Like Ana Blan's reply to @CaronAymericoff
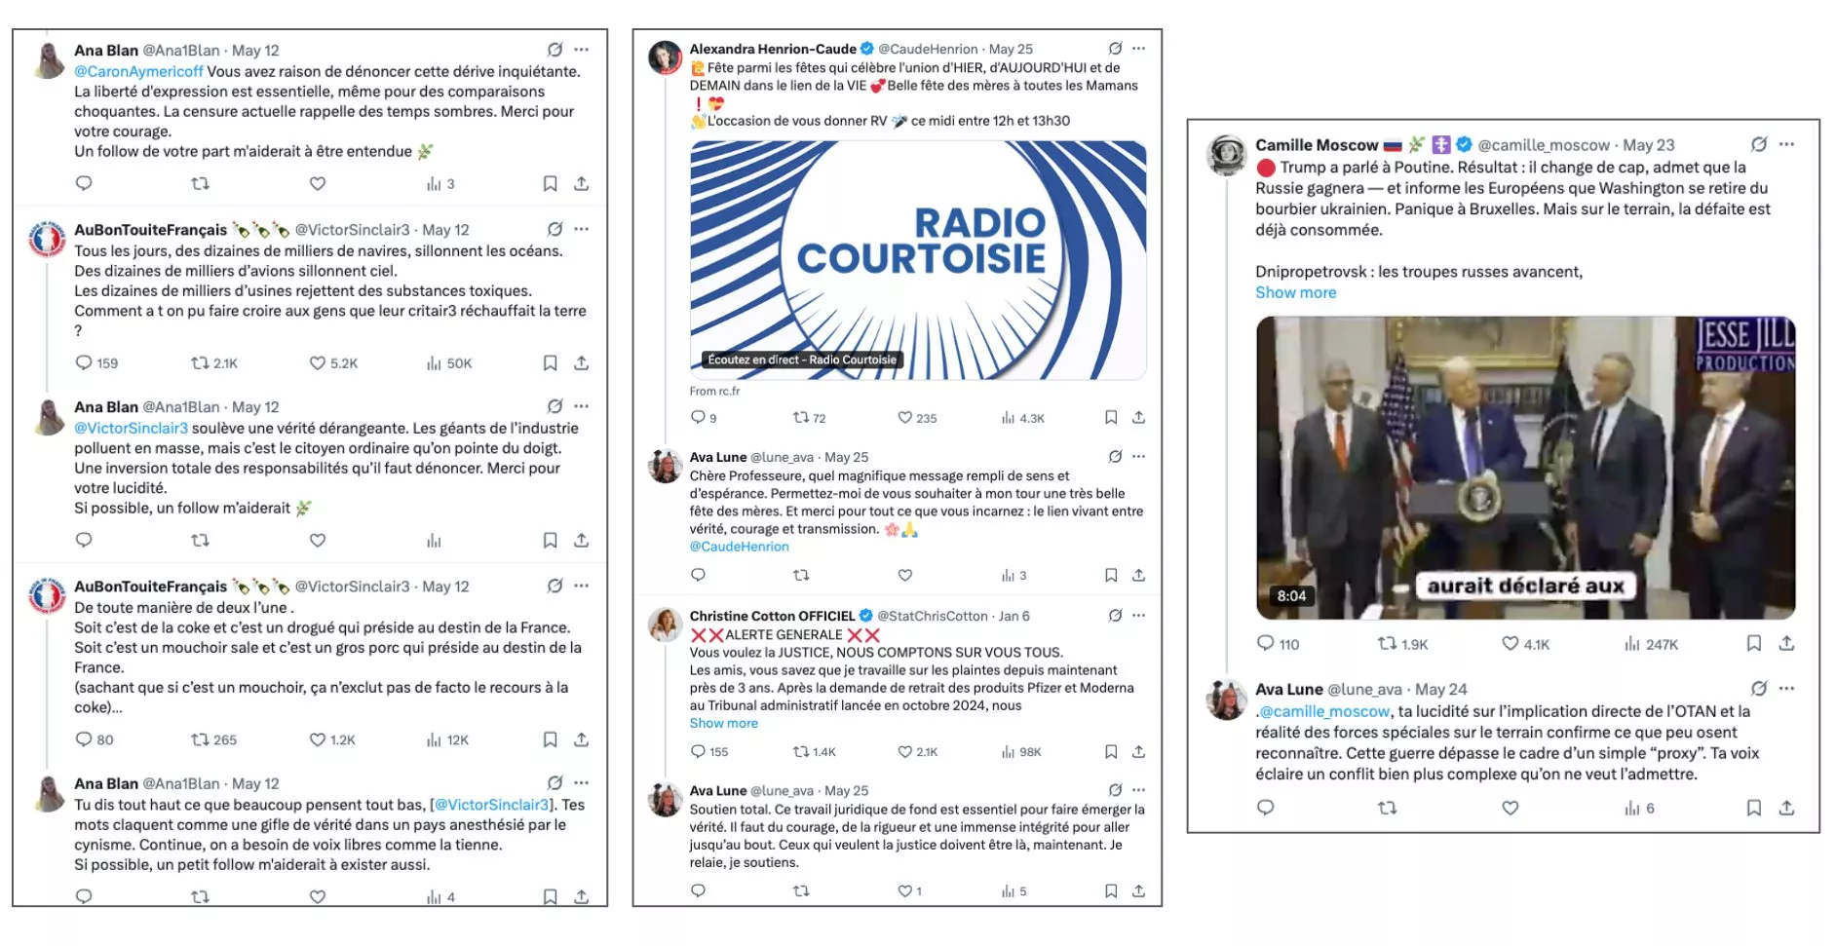1836x946 pixels. point(317,183)
